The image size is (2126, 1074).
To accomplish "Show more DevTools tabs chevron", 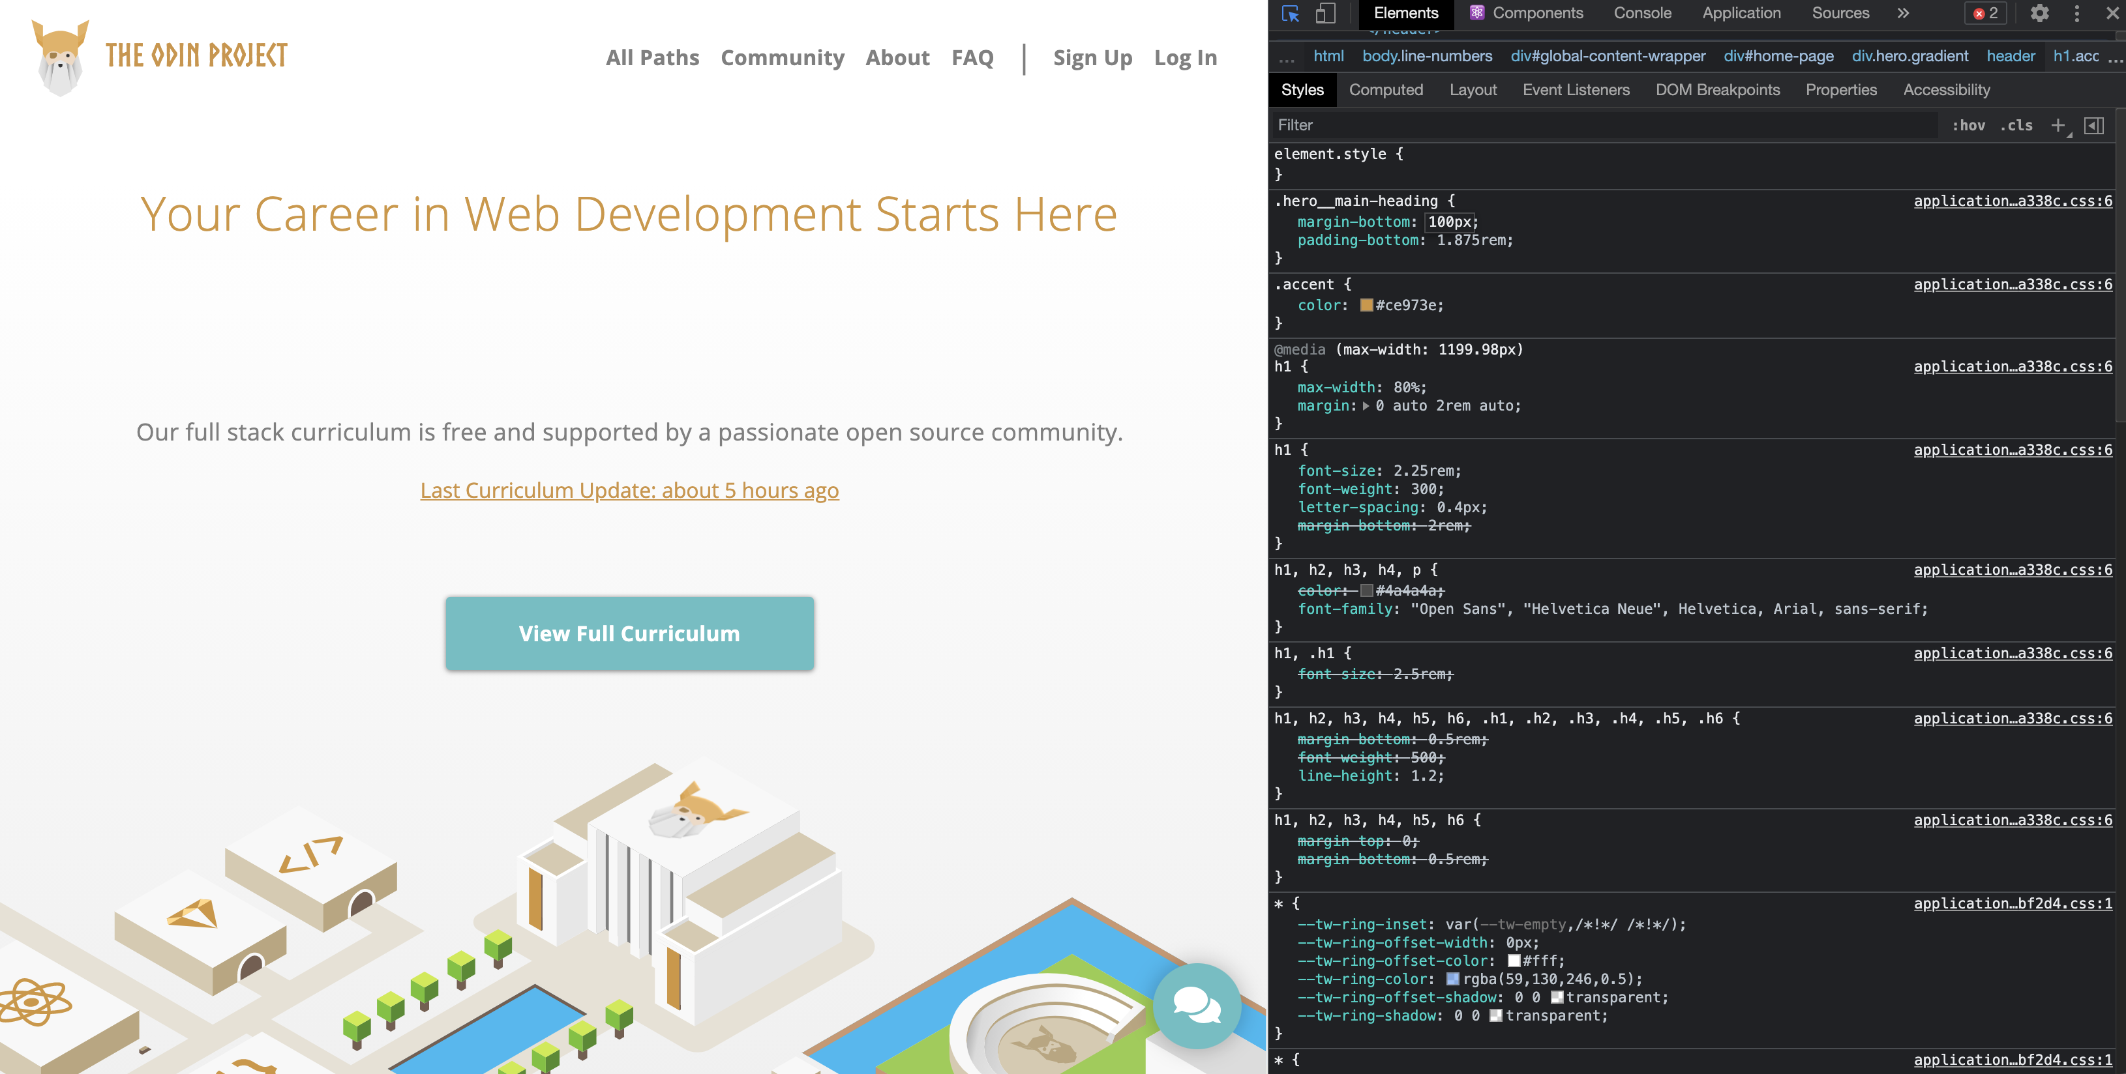I will [1903, 13].
